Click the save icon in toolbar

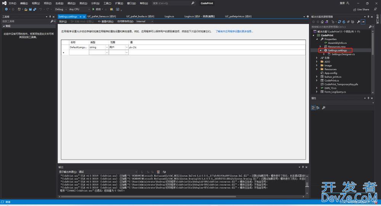click(x=30, y=9)
